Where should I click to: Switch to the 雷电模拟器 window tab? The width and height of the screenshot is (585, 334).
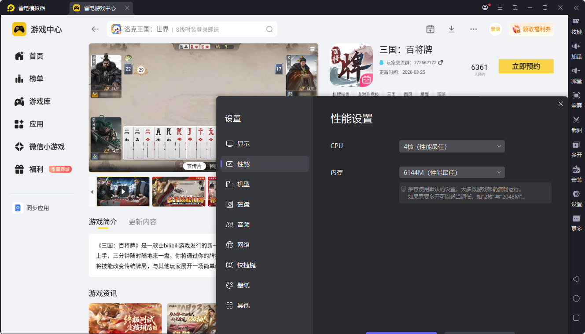coord(32,8)
